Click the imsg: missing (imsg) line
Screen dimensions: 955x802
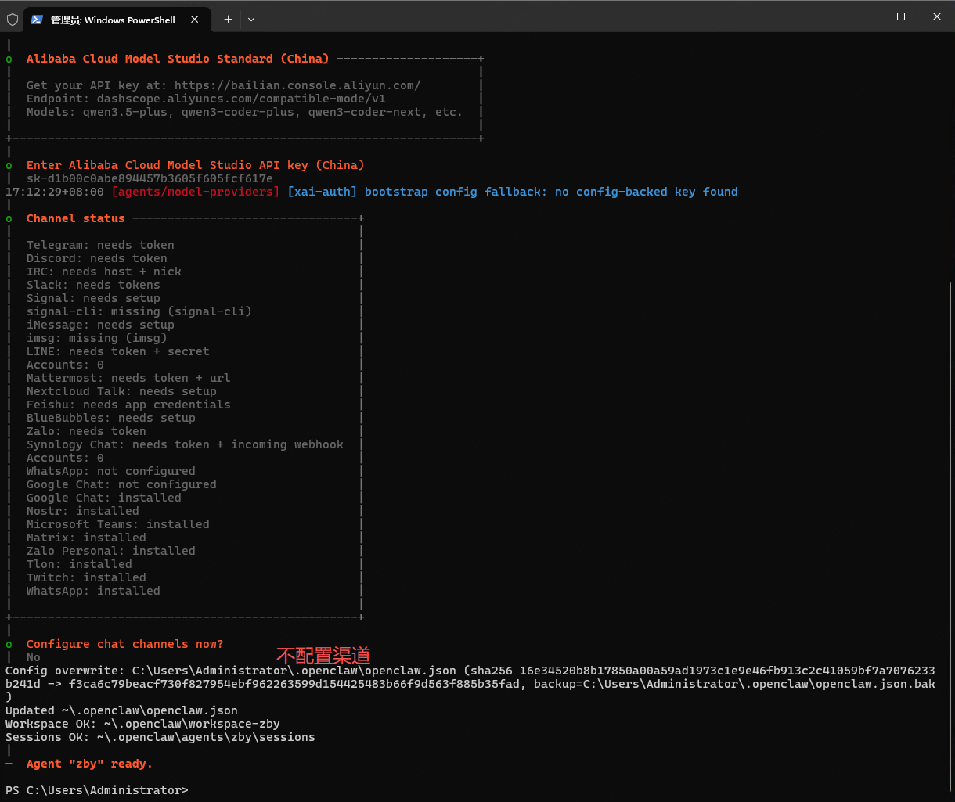97,338
